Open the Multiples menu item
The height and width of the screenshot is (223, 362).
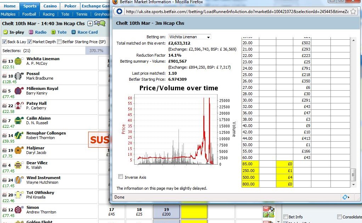pyautogui.click(x=8, y=14)
